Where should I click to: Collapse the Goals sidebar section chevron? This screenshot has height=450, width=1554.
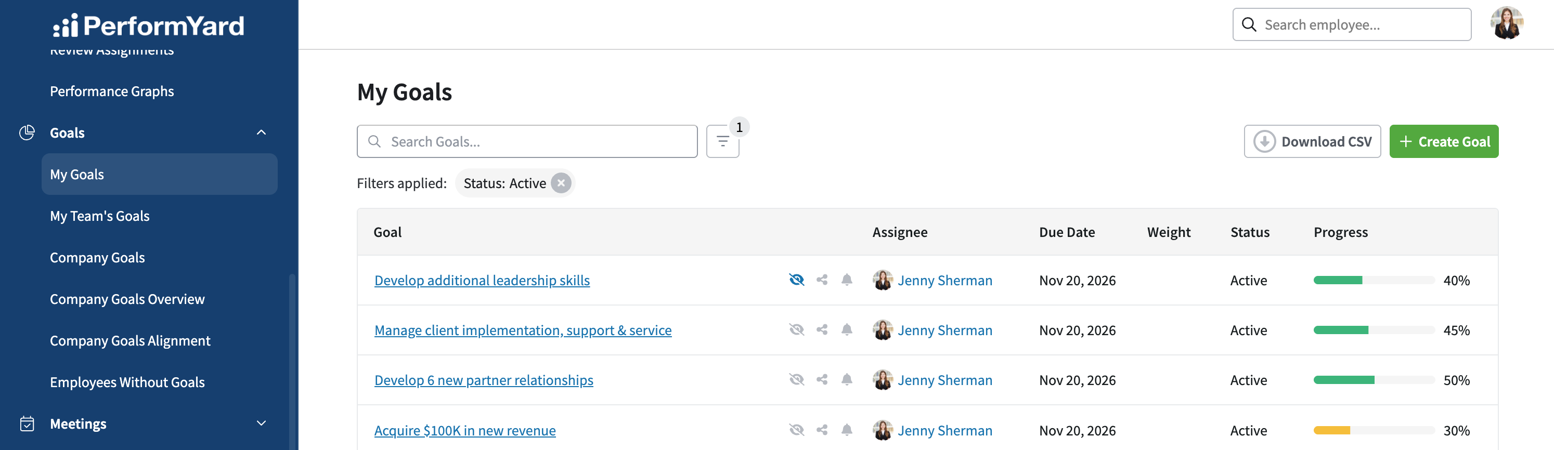click(261, 133)
